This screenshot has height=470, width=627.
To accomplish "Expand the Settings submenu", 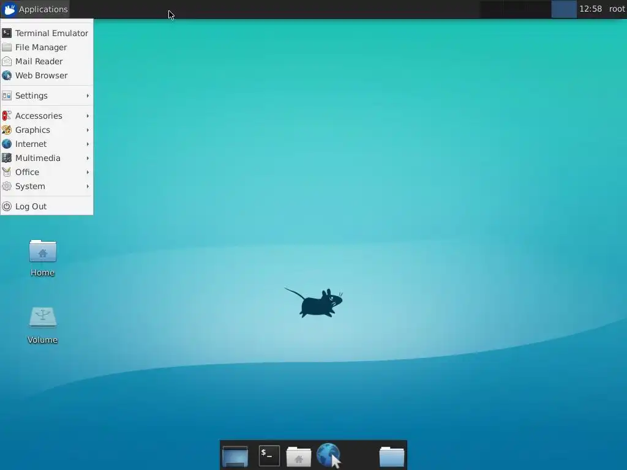I will (47, 95).
